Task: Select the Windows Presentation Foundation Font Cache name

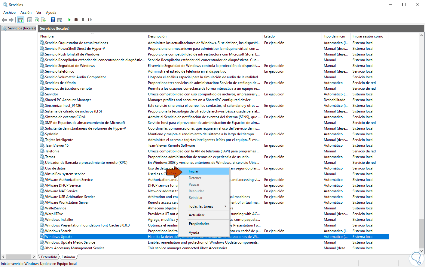Action: (87, 225)
